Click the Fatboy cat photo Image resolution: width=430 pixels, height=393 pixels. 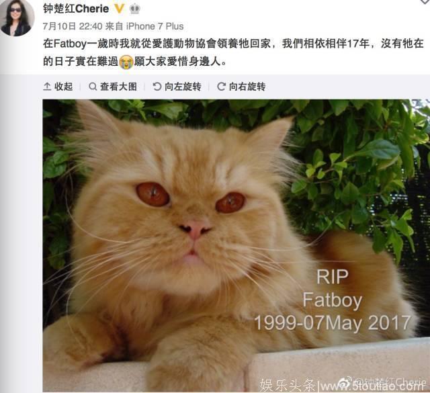pyautogui.click(x=236, y=245)
